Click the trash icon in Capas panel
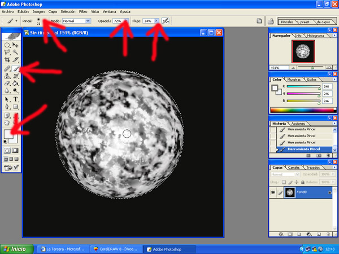Screen dimensions: 339x254 [328, 234]
